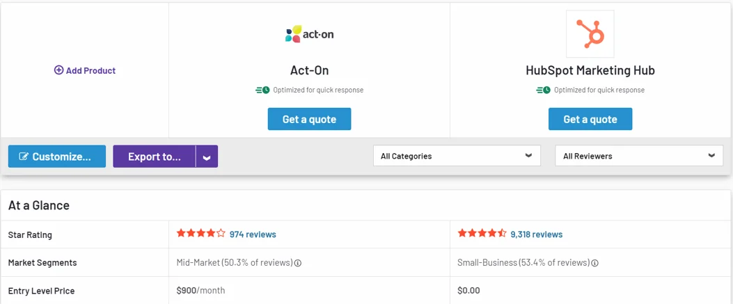Click Mid-Market (50.3% of reviews) text

[235, 263]
